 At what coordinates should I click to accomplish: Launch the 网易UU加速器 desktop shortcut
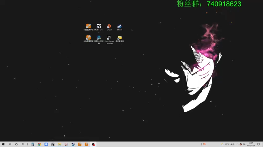click(99, 40)
